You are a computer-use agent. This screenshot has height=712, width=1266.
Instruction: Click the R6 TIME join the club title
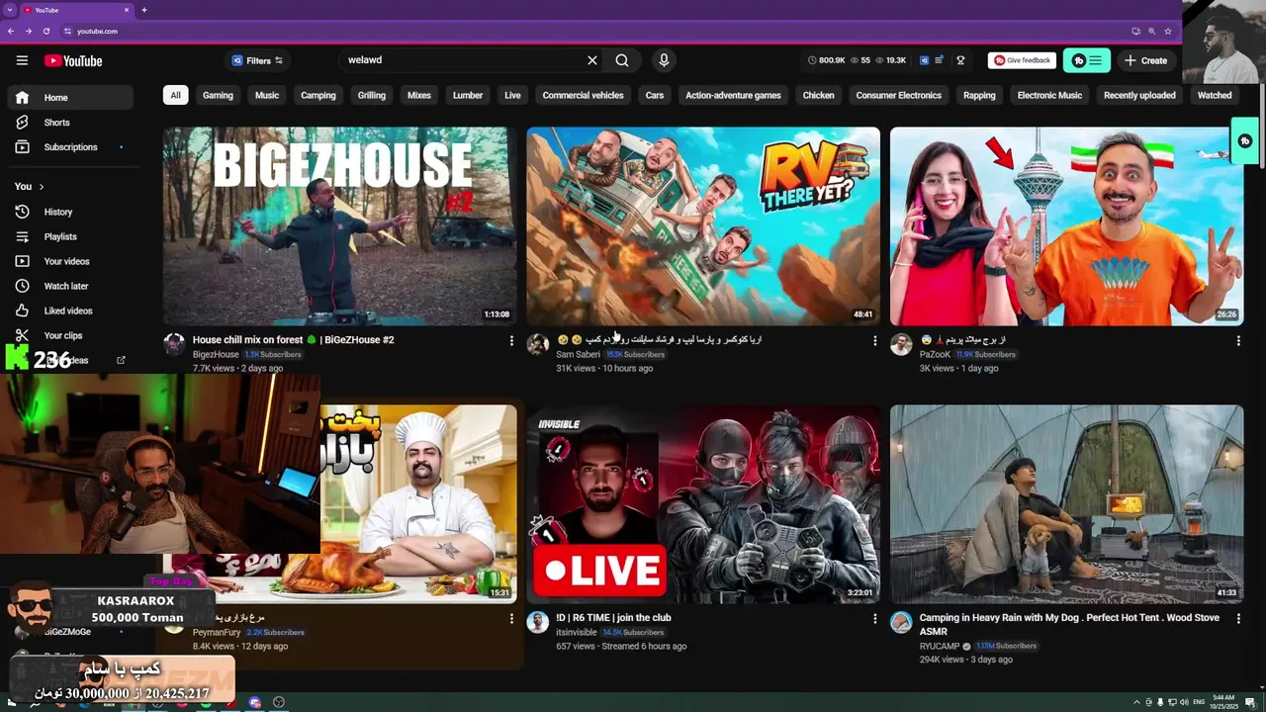pos(613,618)
